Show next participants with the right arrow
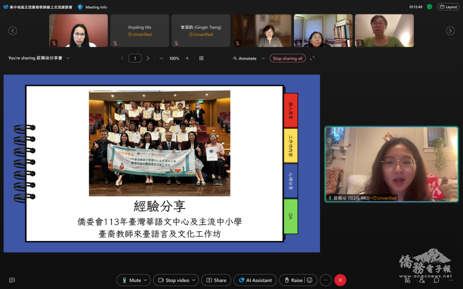 point(450,31)
